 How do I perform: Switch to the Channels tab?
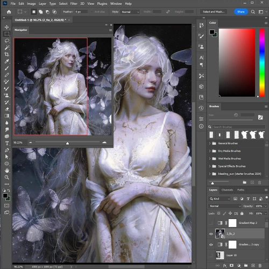click(227, 190)
